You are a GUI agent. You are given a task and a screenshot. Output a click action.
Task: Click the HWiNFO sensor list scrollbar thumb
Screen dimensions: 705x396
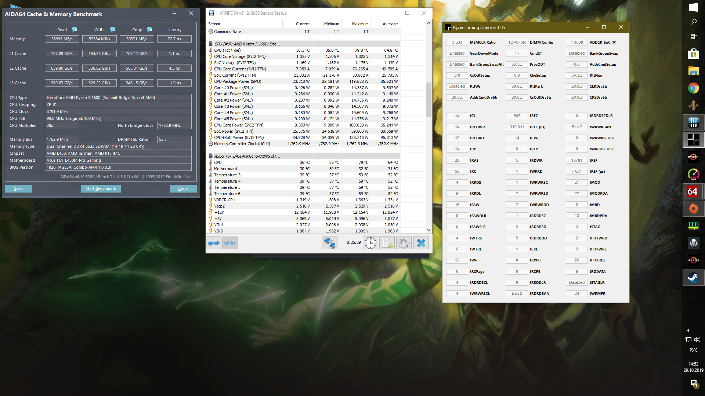point(429,99)
